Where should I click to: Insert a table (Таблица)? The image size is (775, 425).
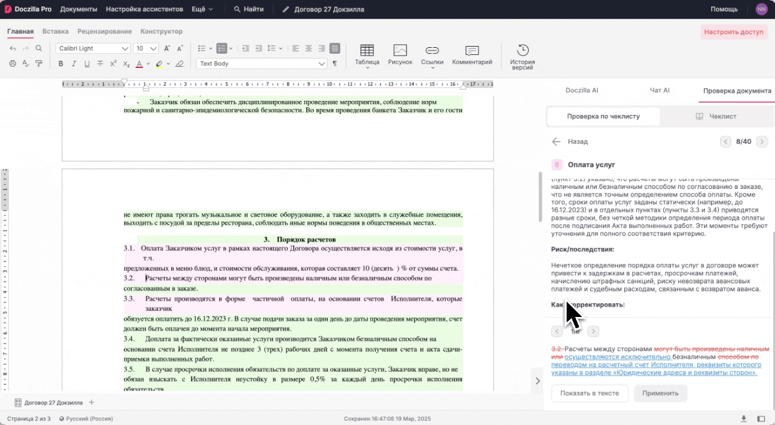tap(367, 55)
